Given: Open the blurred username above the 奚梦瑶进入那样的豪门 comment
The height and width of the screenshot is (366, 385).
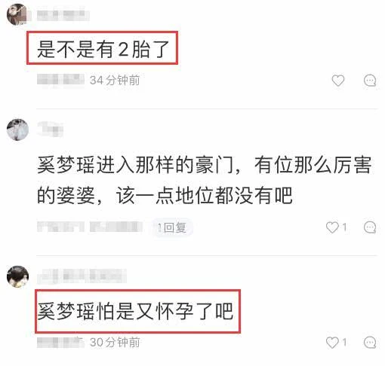Looking at the screenshot, I should click(x=51, y=129).
